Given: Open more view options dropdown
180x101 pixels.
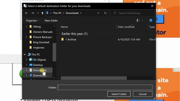Looking at the screenshot, I should click(x=142, y=20).
